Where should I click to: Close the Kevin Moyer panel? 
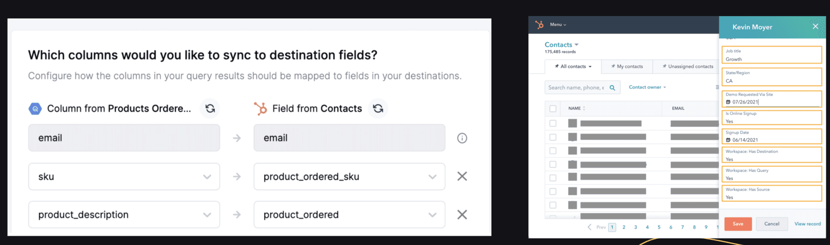click(x=815, y=26)
